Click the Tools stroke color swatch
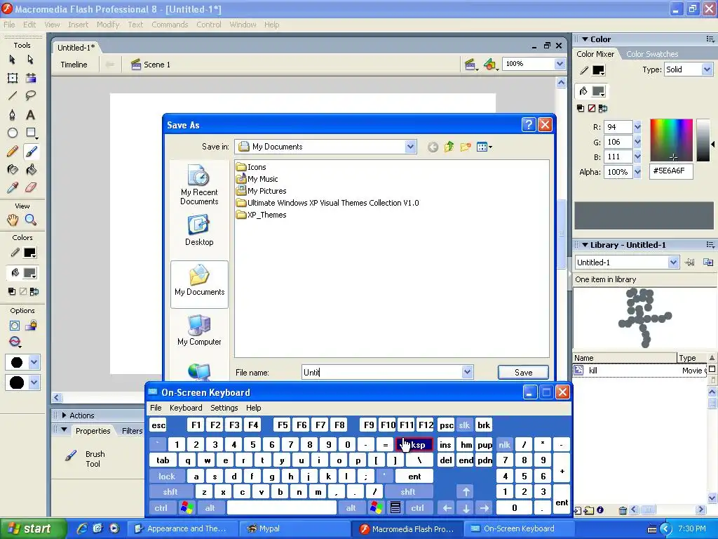Viewport: 718px width, 539px height. pos(29,253)
